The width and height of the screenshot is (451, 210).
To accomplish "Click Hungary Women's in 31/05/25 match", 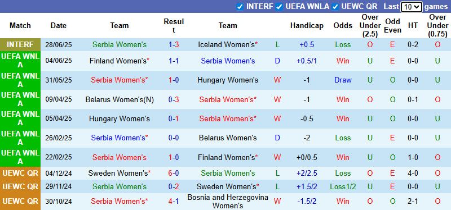I will (228, 80).
